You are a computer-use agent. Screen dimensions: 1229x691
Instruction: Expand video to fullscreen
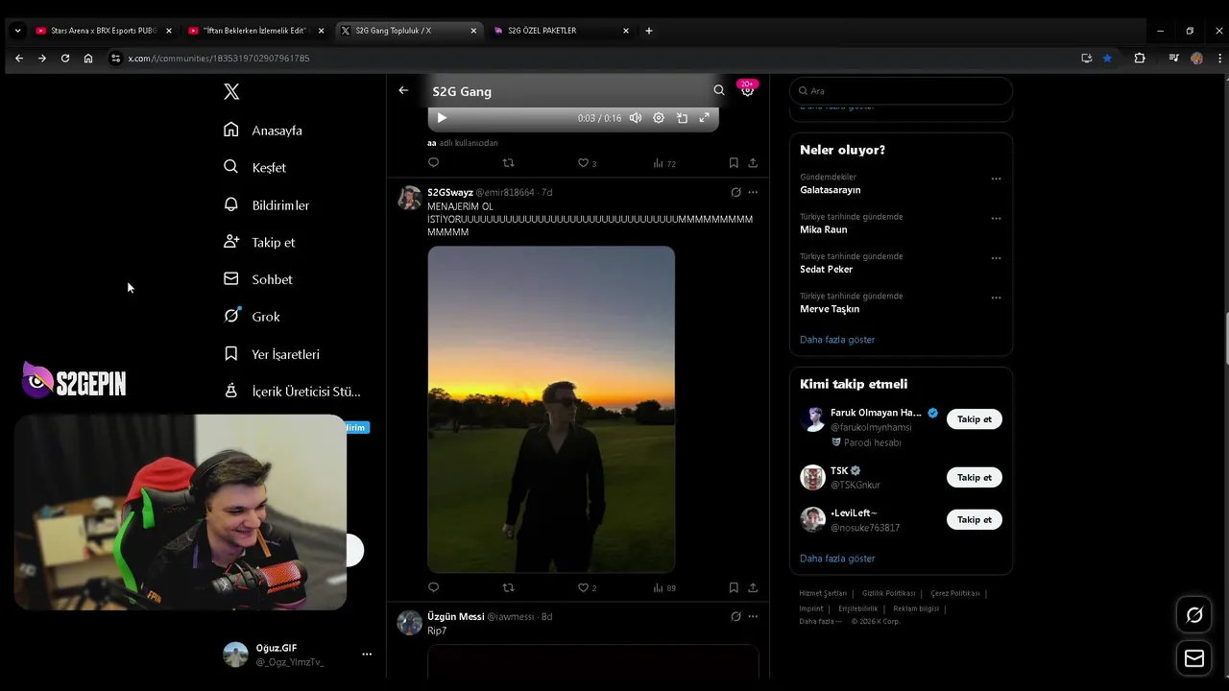(704, 118)
